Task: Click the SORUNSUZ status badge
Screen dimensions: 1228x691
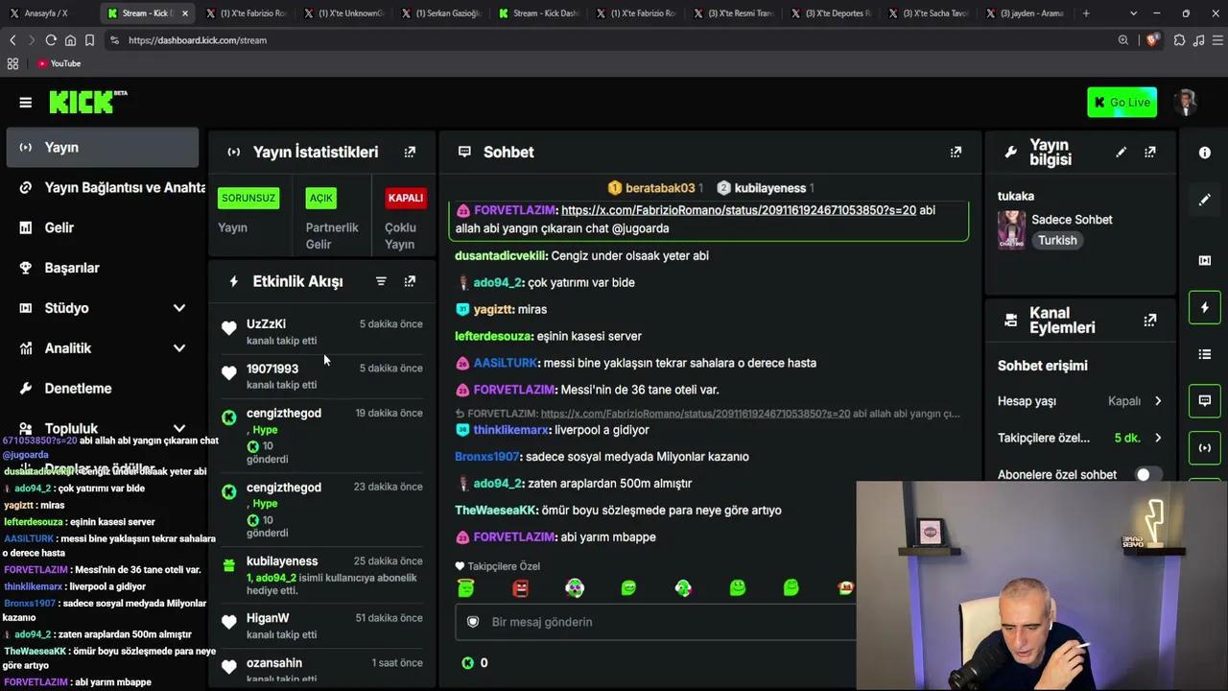Action: point(248,198)
